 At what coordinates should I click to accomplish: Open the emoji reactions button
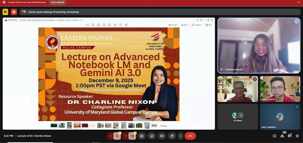tap(152, 136)
